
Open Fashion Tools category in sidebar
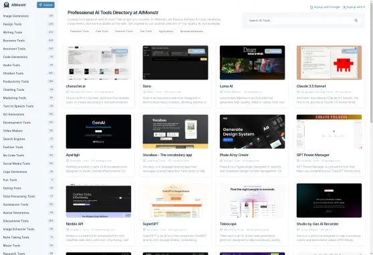(28, 147)
